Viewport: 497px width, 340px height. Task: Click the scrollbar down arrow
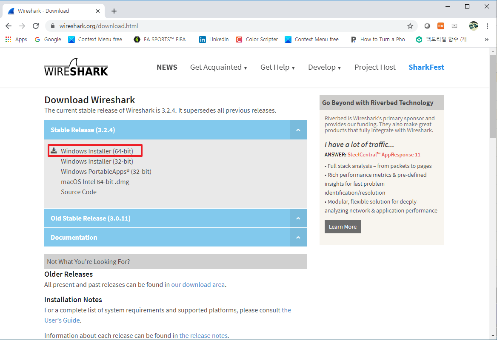[x=493, y=336]
